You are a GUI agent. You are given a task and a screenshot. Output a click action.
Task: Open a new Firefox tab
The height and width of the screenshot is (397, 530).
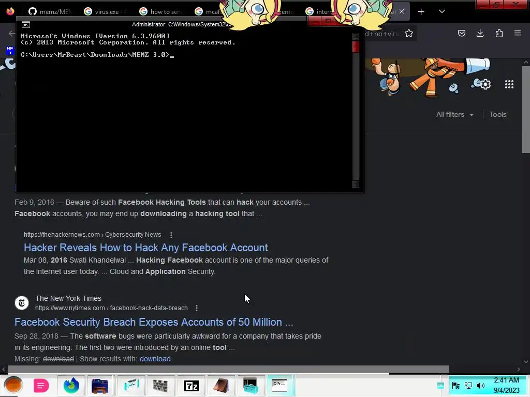point(421,12)
